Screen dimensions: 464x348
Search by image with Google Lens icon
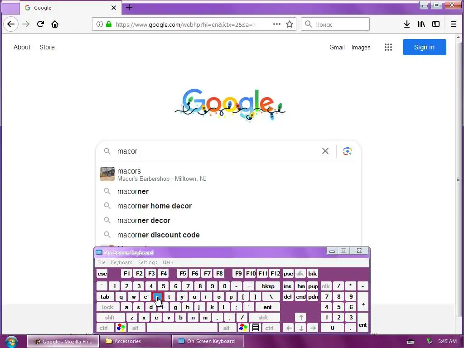347,151
